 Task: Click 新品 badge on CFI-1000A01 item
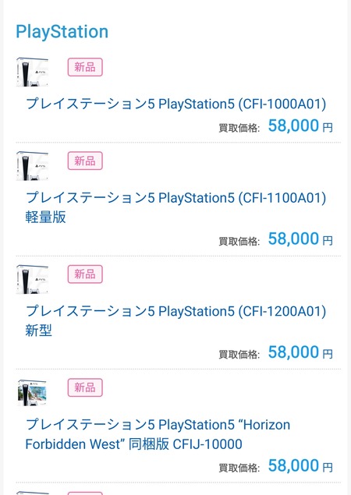pos(85,67)
